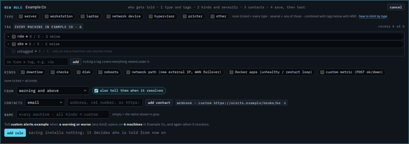Viewport: 409px width, 144px height.
Task: Enable the downtime kind
Action: click(x=23, y=72)
